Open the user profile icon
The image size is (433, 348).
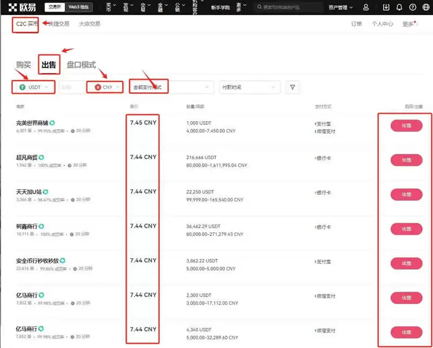[x=366, y=8]
